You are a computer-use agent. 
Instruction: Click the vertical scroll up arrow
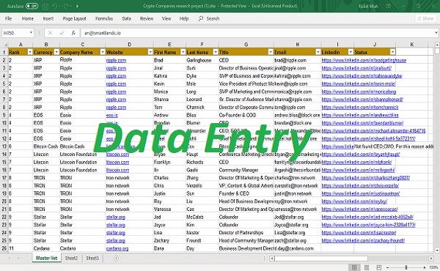pos(437,45)
